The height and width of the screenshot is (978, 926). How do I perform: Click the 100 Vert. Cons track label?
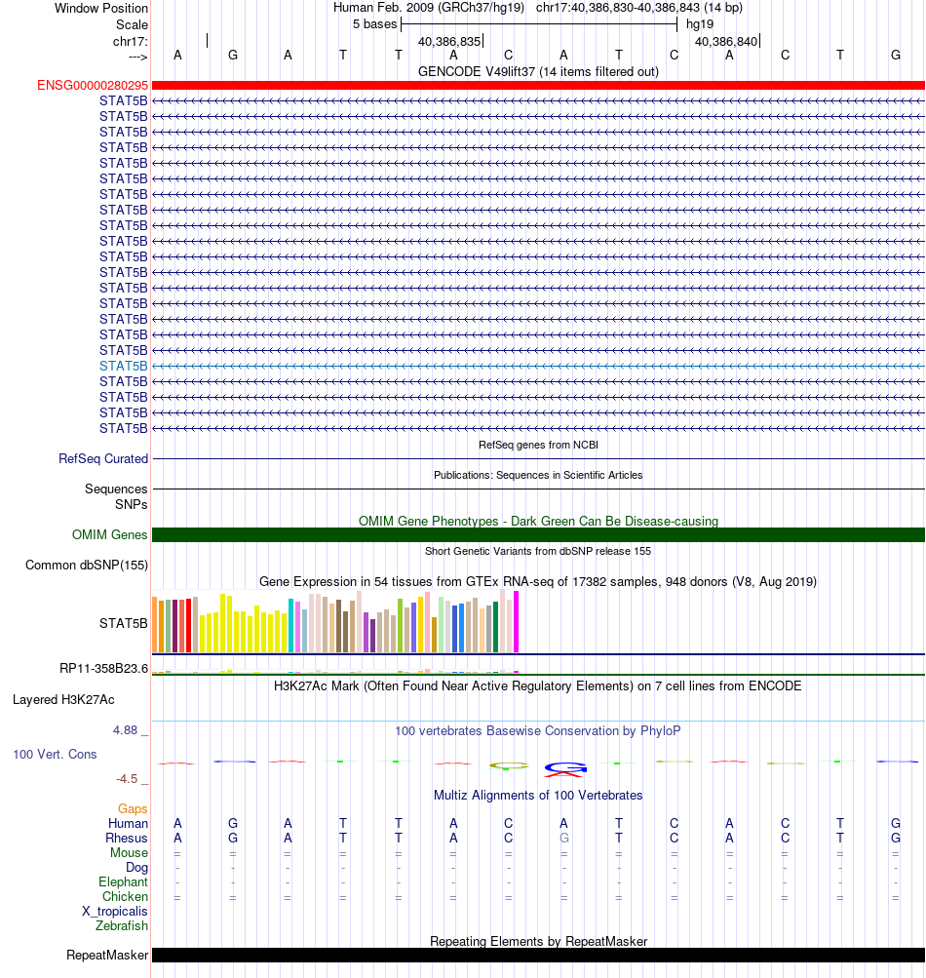point(55,754)
